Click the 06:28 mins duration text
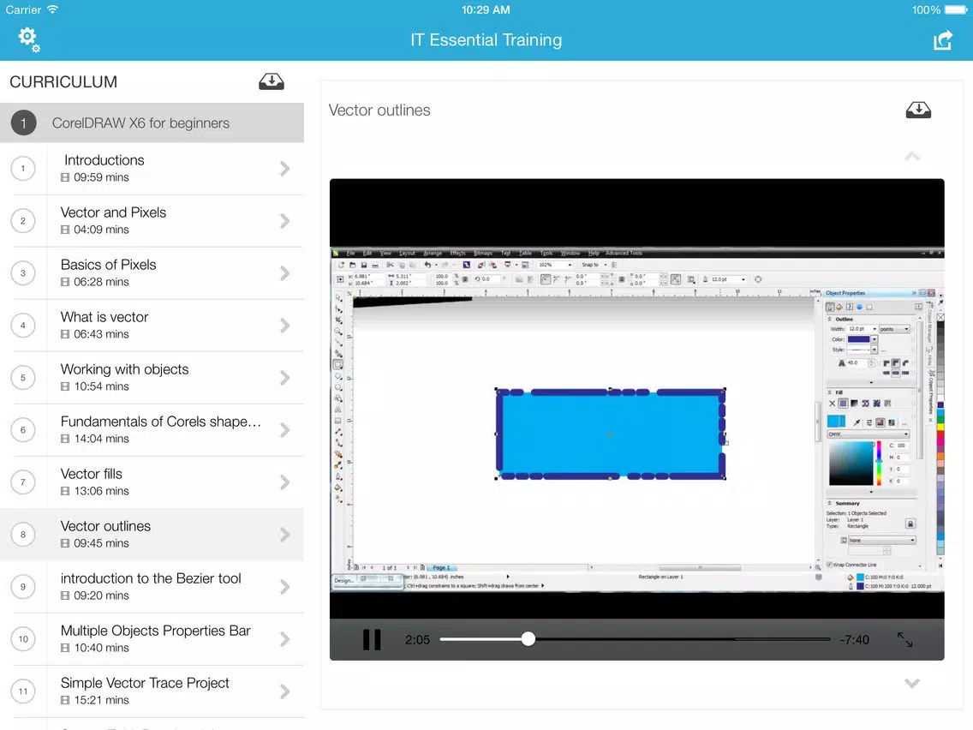The height and width of the screenshot is (730, 973). (101, 282)
